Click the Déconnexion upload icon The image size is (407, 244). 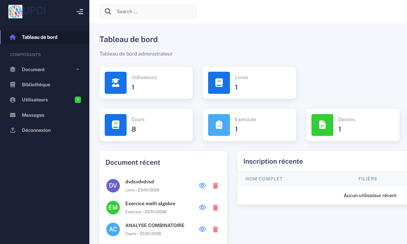point(13,130)
